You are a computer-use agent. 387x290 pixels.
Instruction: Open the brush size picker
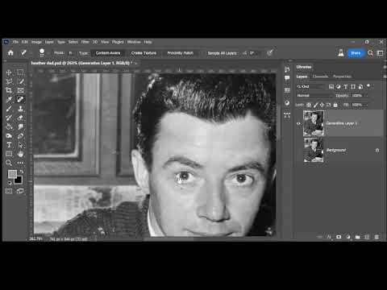click(x=42, y=52)
